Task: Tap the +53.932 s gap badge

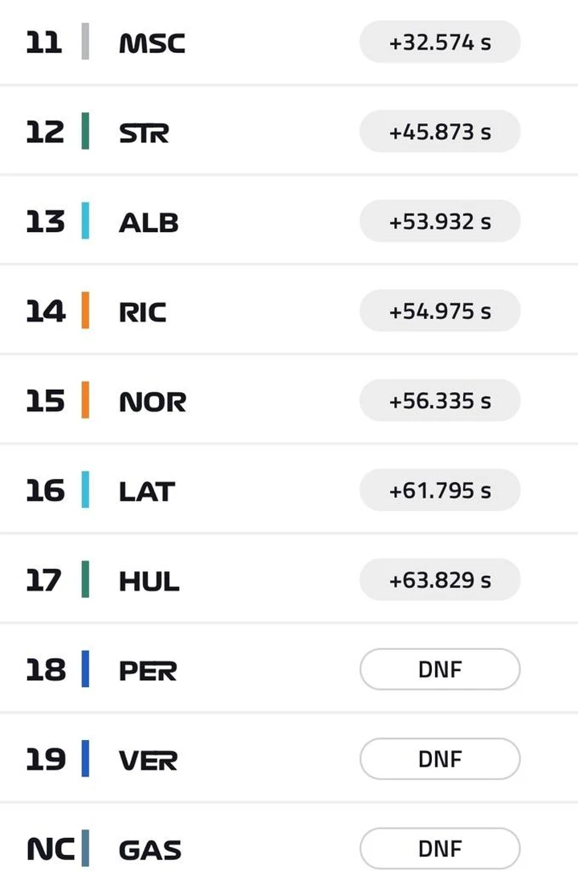Action: click(440, 221)
